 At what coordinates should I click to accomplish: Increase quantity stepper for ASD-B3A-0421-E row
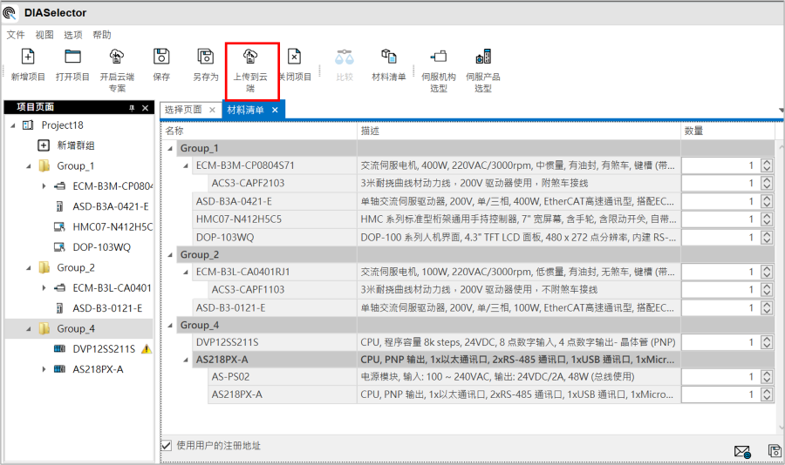766,198
